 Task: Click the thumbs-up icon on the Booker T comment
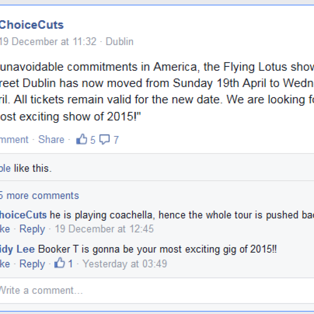pyautogui.click(x=59, y=263)
